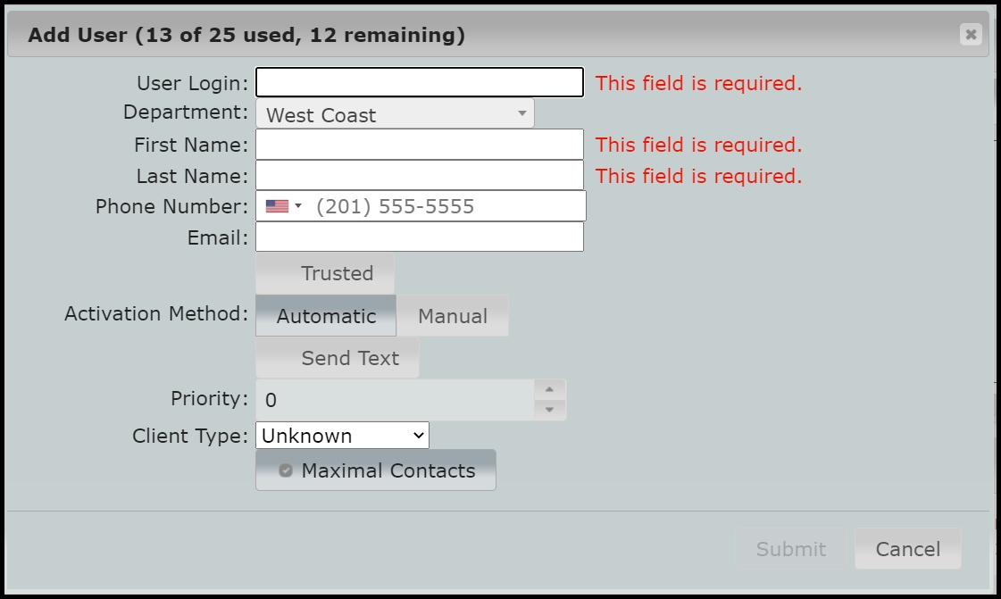Click the Submit button
Screen dimensions: 1001x599
point(789,549)
